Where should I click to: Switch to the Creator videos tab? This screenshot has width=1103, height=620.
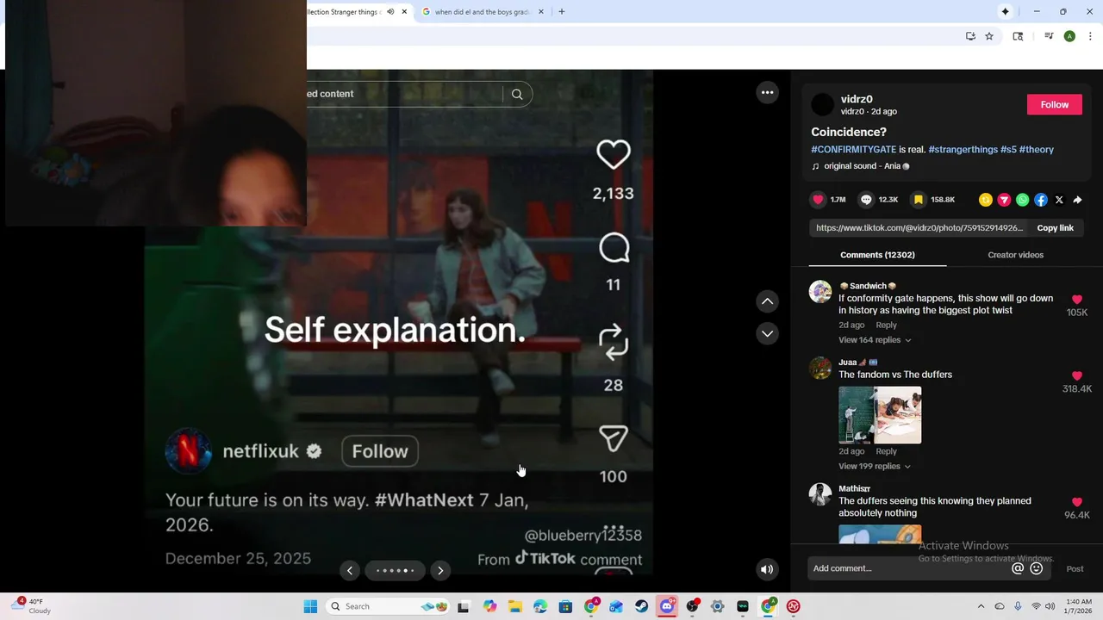click(1015, 255)
